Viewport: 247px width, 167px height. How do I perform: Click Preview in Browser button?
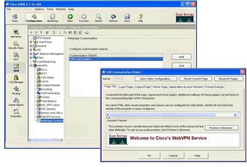tap(222, 128)
